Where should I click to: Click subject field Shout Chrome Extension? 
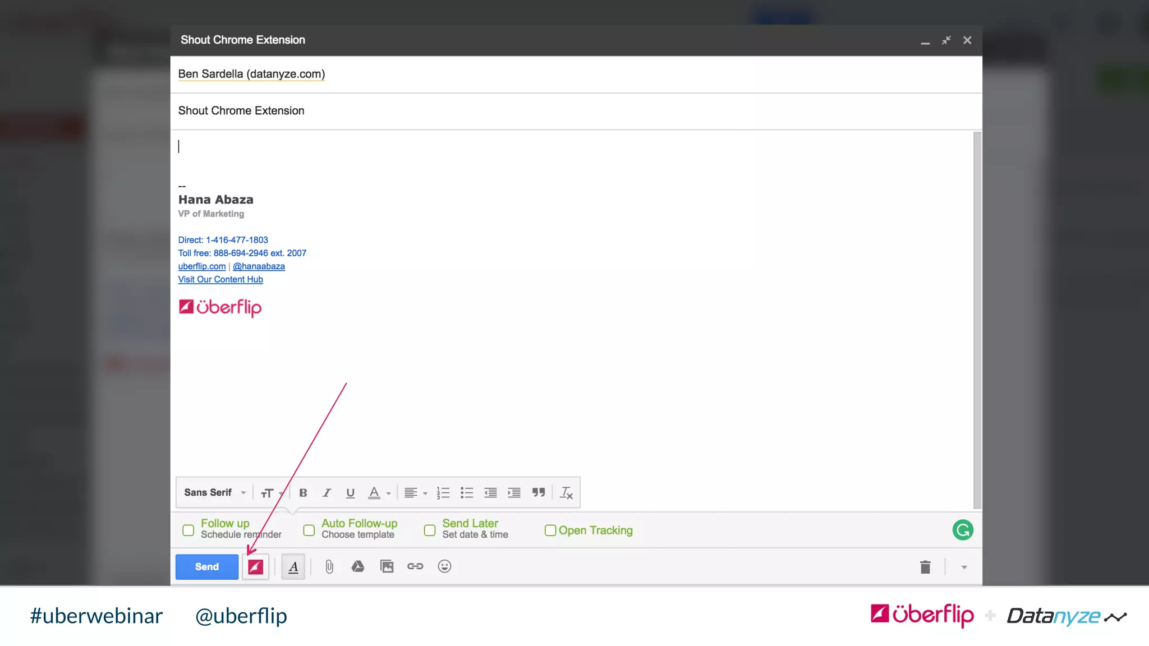click(576, 111)
